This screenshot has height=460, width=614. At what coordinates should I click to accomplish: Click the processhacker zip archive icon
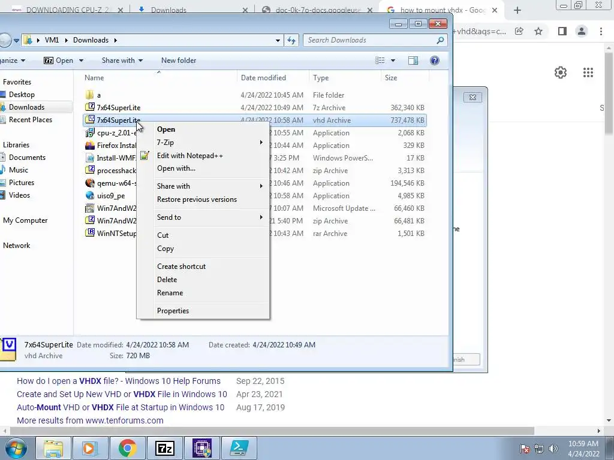[90, 170]
